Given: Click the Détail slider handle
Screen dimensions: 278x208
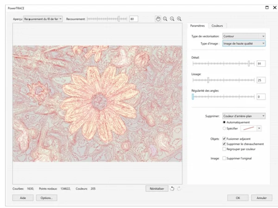Looking at the screenshot, I should click(249, 63).
